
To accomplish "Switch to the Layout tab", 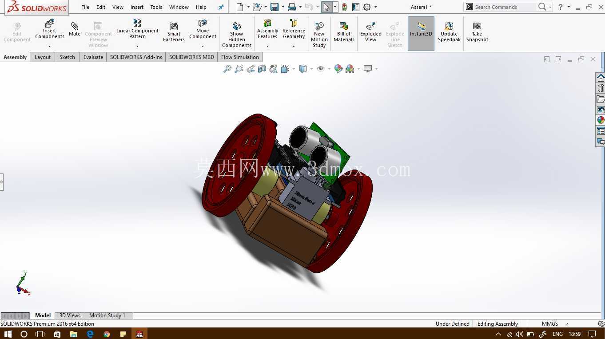I will point(43,57).
